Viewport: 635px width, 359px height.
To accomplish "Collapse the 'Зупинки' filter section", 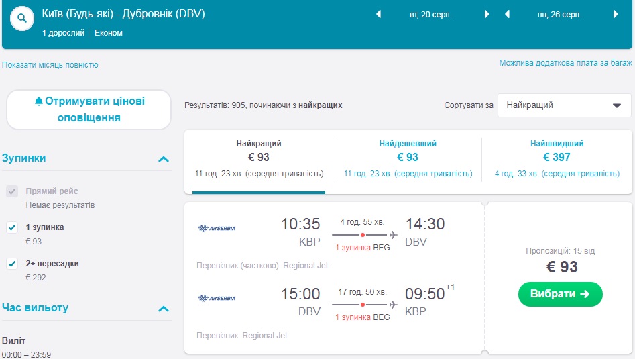I will pyautogui.click(x=163, y=159).
